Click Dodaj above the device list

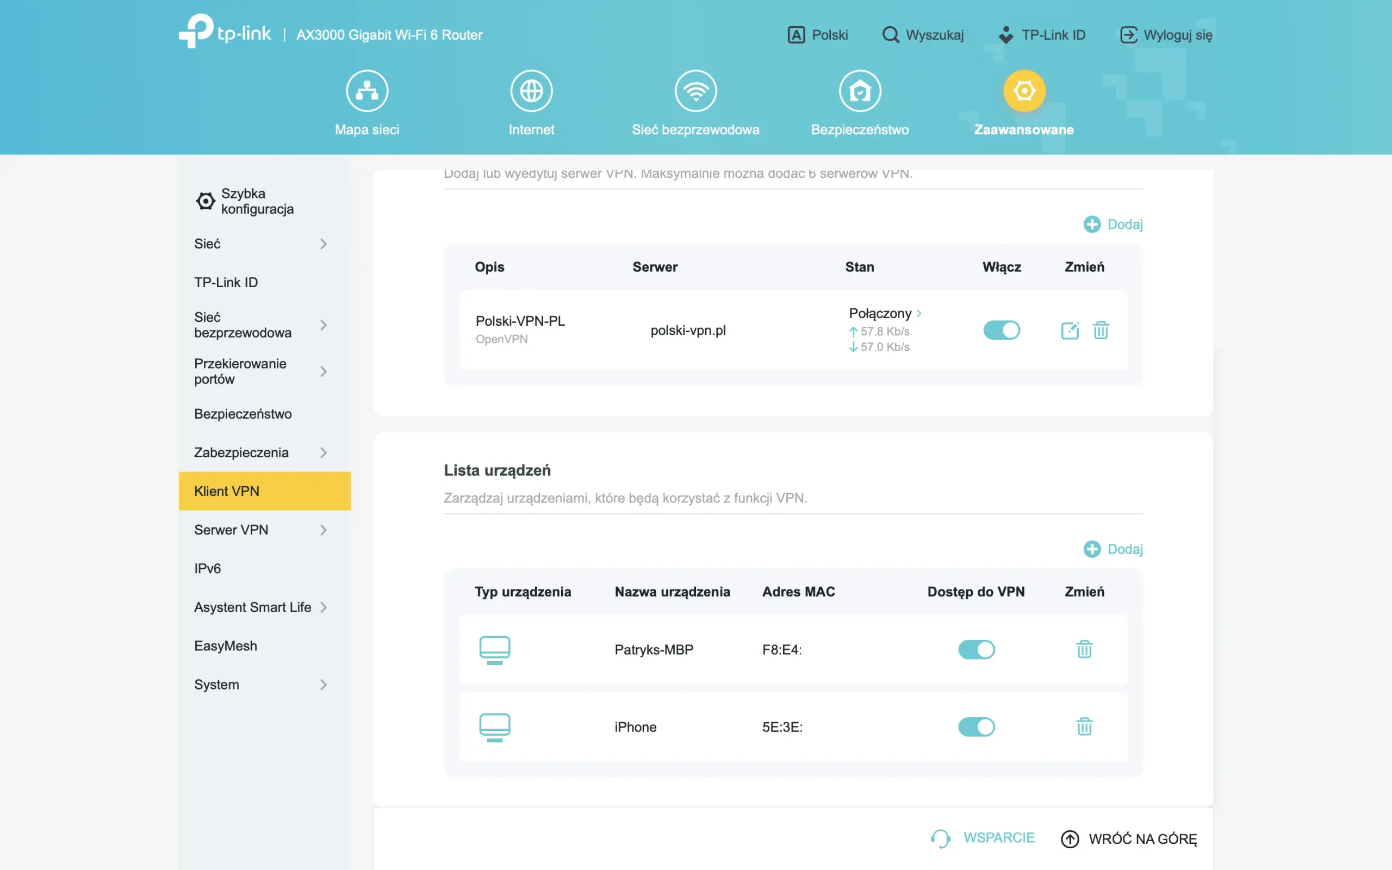coord(1113,549)
